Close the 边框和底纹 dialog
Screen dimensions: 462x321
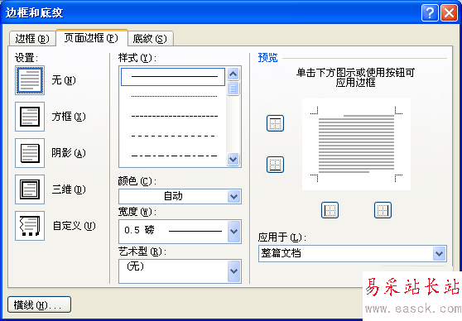click(x=449, y=13)
